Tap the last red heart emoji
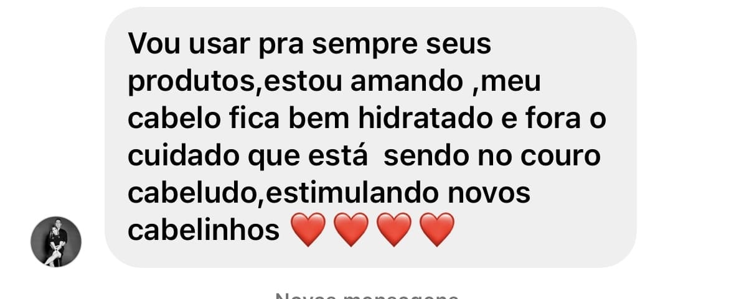Screen dimensions: 734x299 (x=437, y=229)
